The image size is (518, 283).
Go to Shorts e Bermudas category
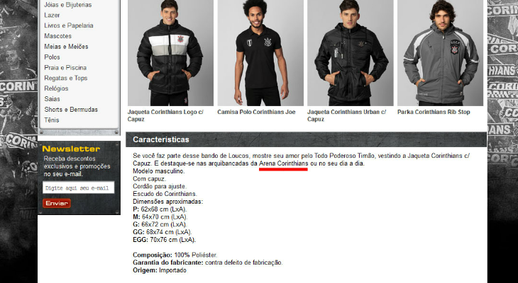[x=71, y=110]
